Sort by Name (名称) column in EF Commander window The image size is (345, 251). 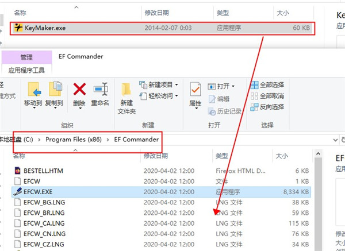point(19,156)
